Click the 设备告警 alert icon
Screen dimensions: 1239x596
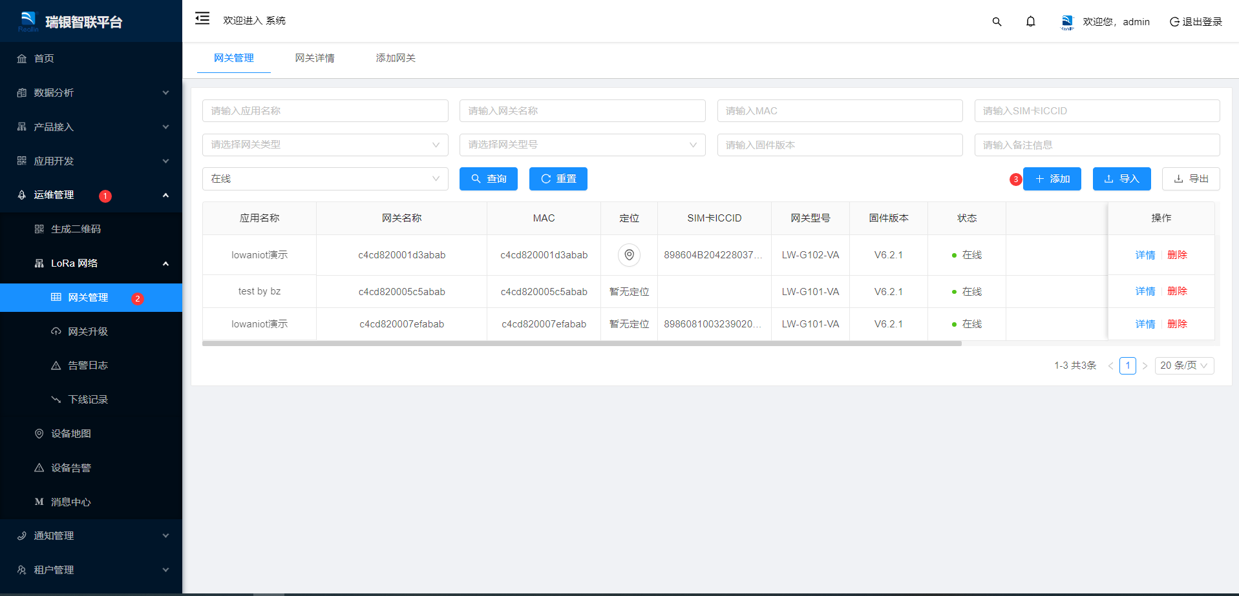point(39,468)
